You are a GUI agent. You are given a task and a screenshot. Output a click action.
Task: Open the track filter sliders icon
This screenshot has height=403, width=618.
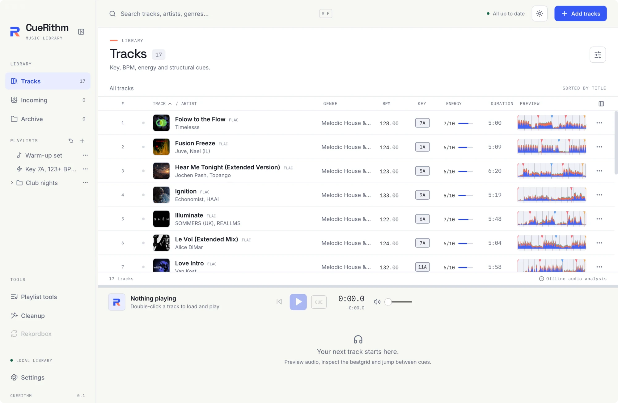point(598,55)
